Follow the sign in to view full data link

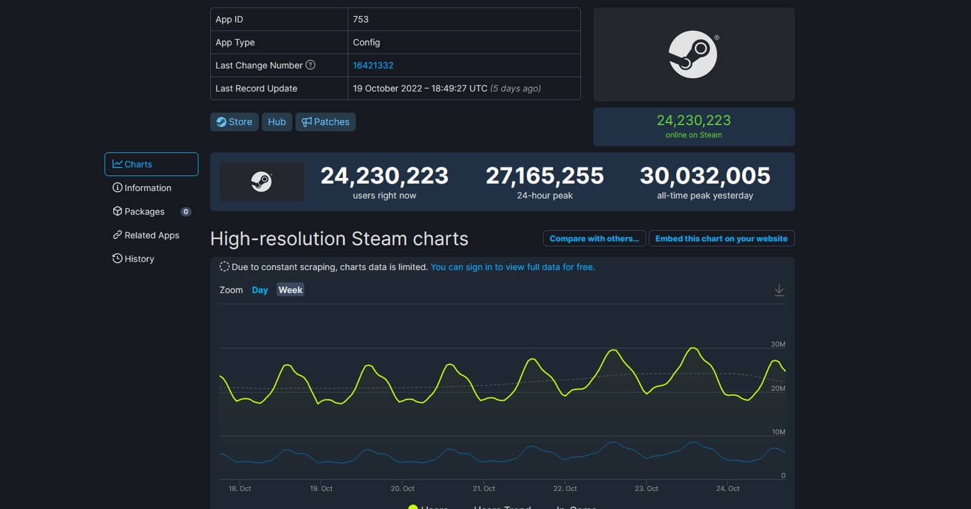513,267
